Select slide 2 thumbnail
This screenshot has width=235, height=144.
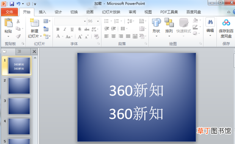coord(19,86)
